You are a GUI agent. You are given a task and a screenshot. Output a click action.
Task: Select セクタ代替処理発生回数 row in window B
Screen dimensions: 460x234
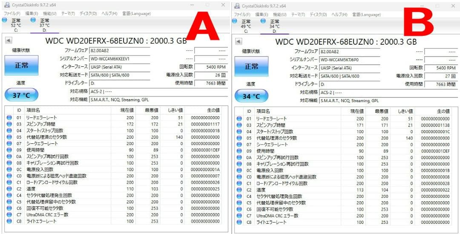[x=344, y=196]
